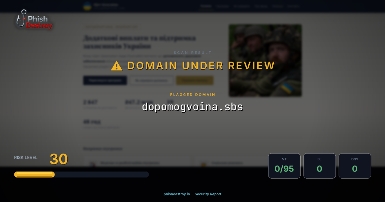This screenshot has height=202, width=385.
Task: Click the SCAN RESULT heading
Action: pos(193,52)
